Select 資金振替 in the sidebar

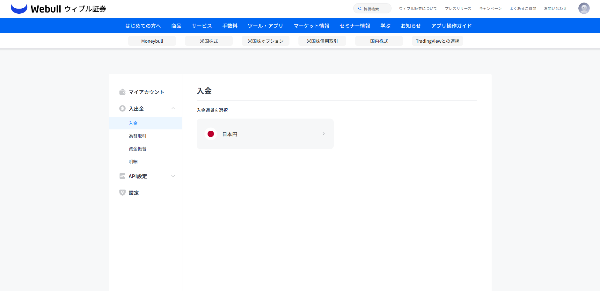137,149
